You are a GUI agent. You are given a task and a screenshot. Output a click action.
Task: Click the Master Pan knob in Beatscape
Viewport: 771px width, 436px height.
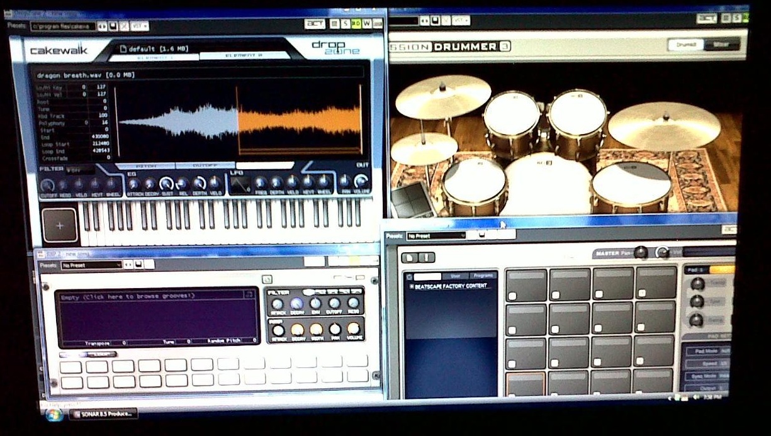coord(641,252)
